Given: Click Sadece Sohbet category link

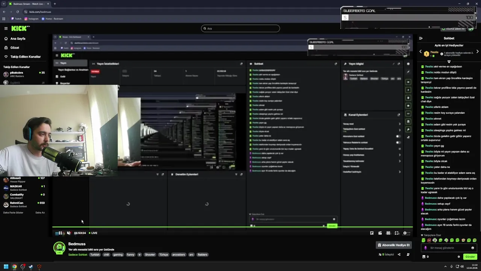Looking at the screenshot, I should click(77, 254).
